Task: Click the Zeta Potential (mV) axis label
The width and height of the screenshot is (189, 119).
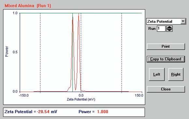Action: click(x=81, y=99)
